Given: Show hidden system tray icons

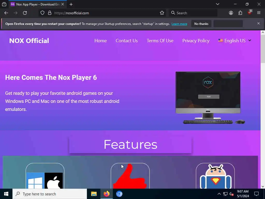Looking at the screenshot, I should click(x=219, y=194).
